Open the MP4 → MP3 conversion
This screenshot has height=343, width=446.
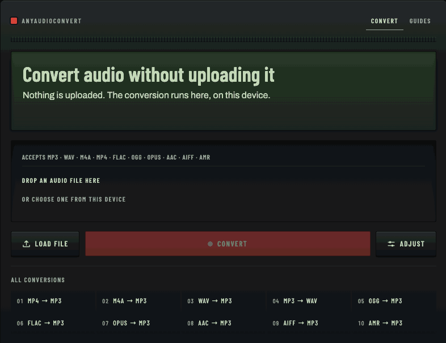pos(53,301)
